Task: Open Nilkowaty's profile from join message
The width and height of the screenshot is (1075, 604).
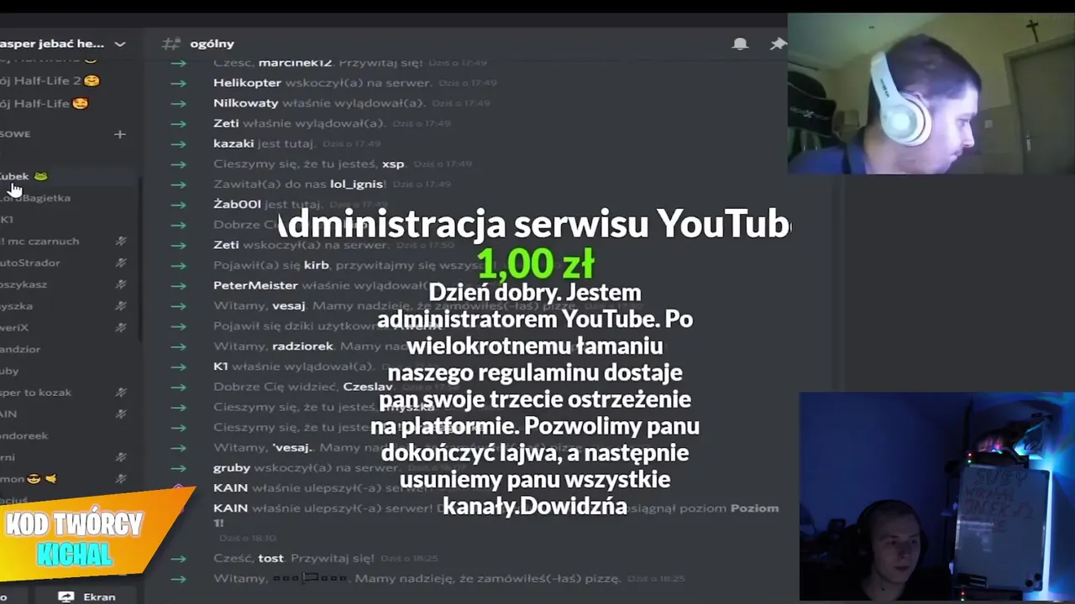Action: (245, 103)
